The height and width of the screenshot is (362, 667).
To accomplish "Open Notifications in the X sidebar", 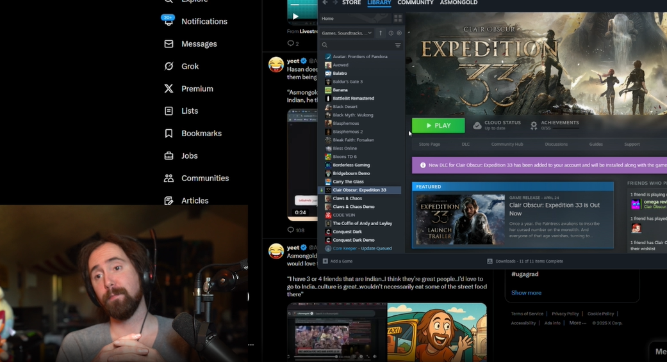I will 195,21.
